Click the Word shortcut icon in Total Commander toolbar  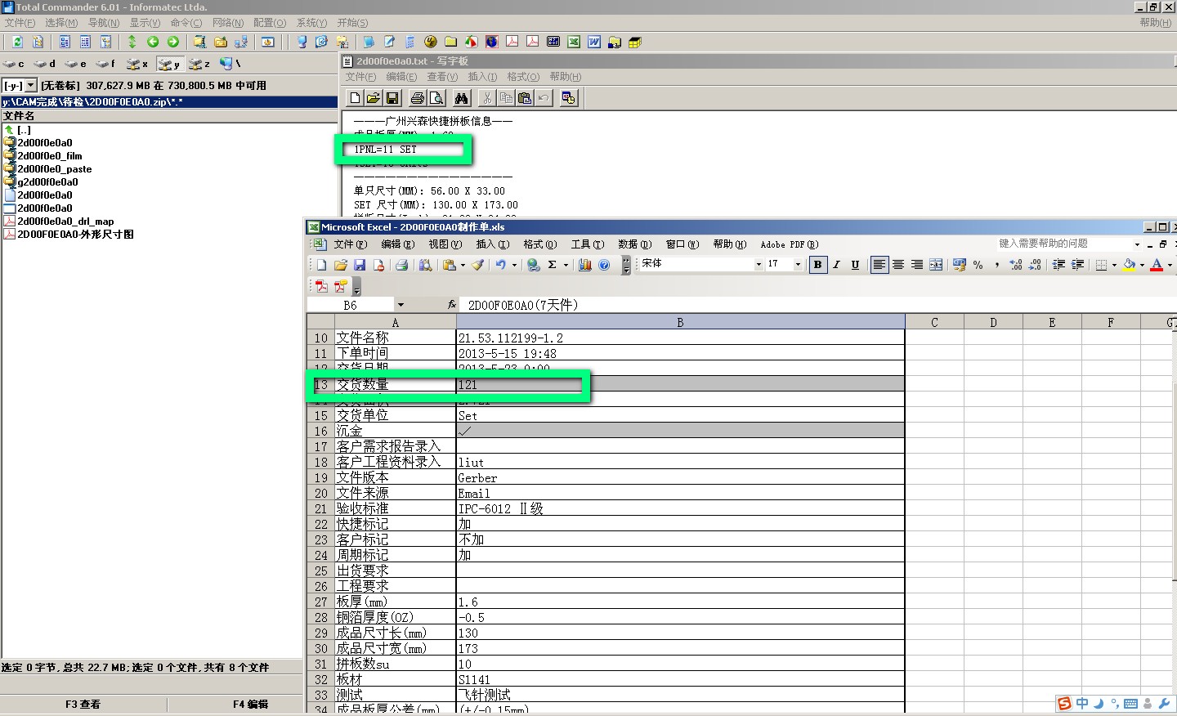(x=594, y=42)
